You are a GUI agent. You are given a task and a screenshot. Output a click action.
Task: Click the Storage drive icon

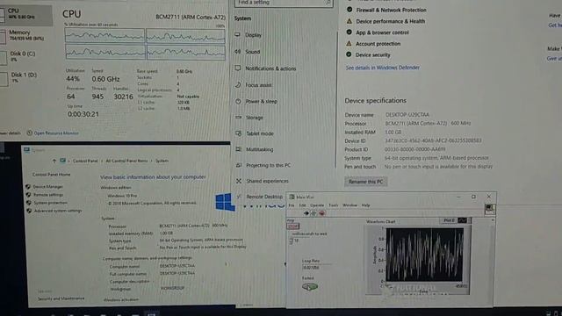point(238,117)
